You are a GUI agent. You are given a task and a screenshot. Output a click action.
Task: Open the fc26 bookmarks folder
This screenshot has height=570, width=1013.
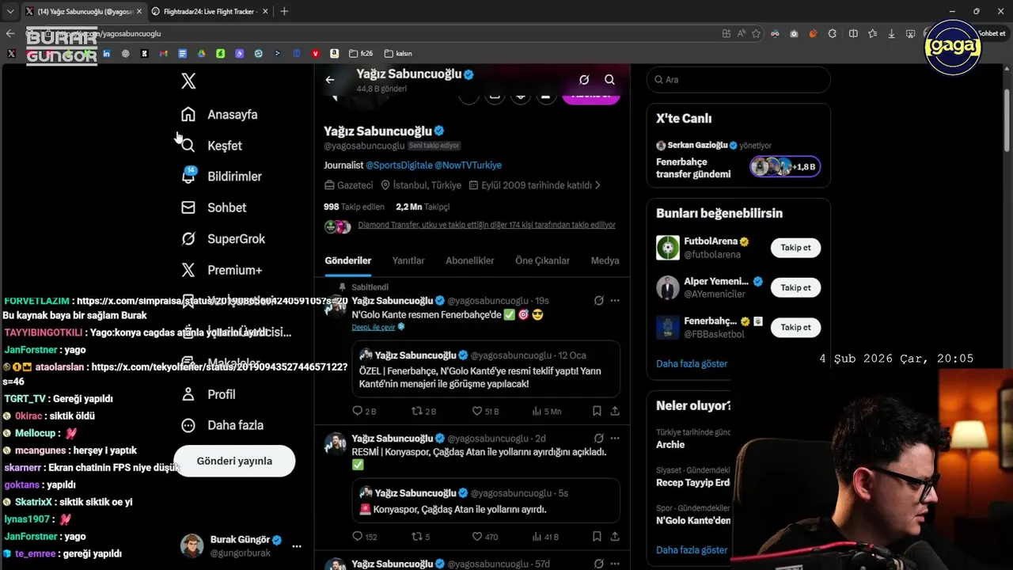click(361, 54)
